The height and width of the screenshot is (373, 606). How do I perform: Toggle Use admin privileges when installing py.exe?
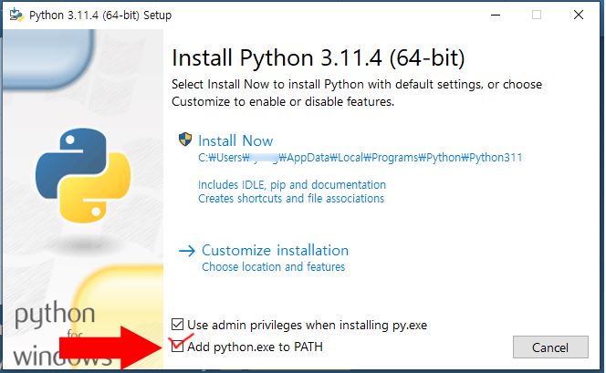pos(177,325)
